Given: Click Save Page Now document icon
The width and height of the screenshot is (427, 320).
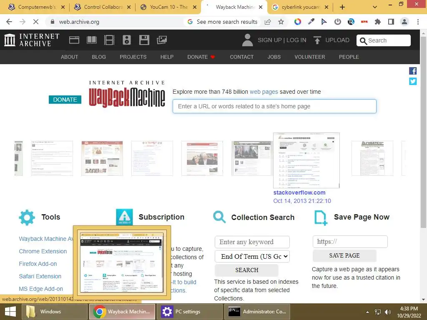Looking at the screenshot, I should coord(321,217).
